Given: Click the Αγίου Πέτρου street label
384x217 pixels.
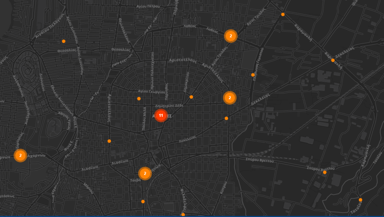Looking at the screenshot, I should pos(148,6).
